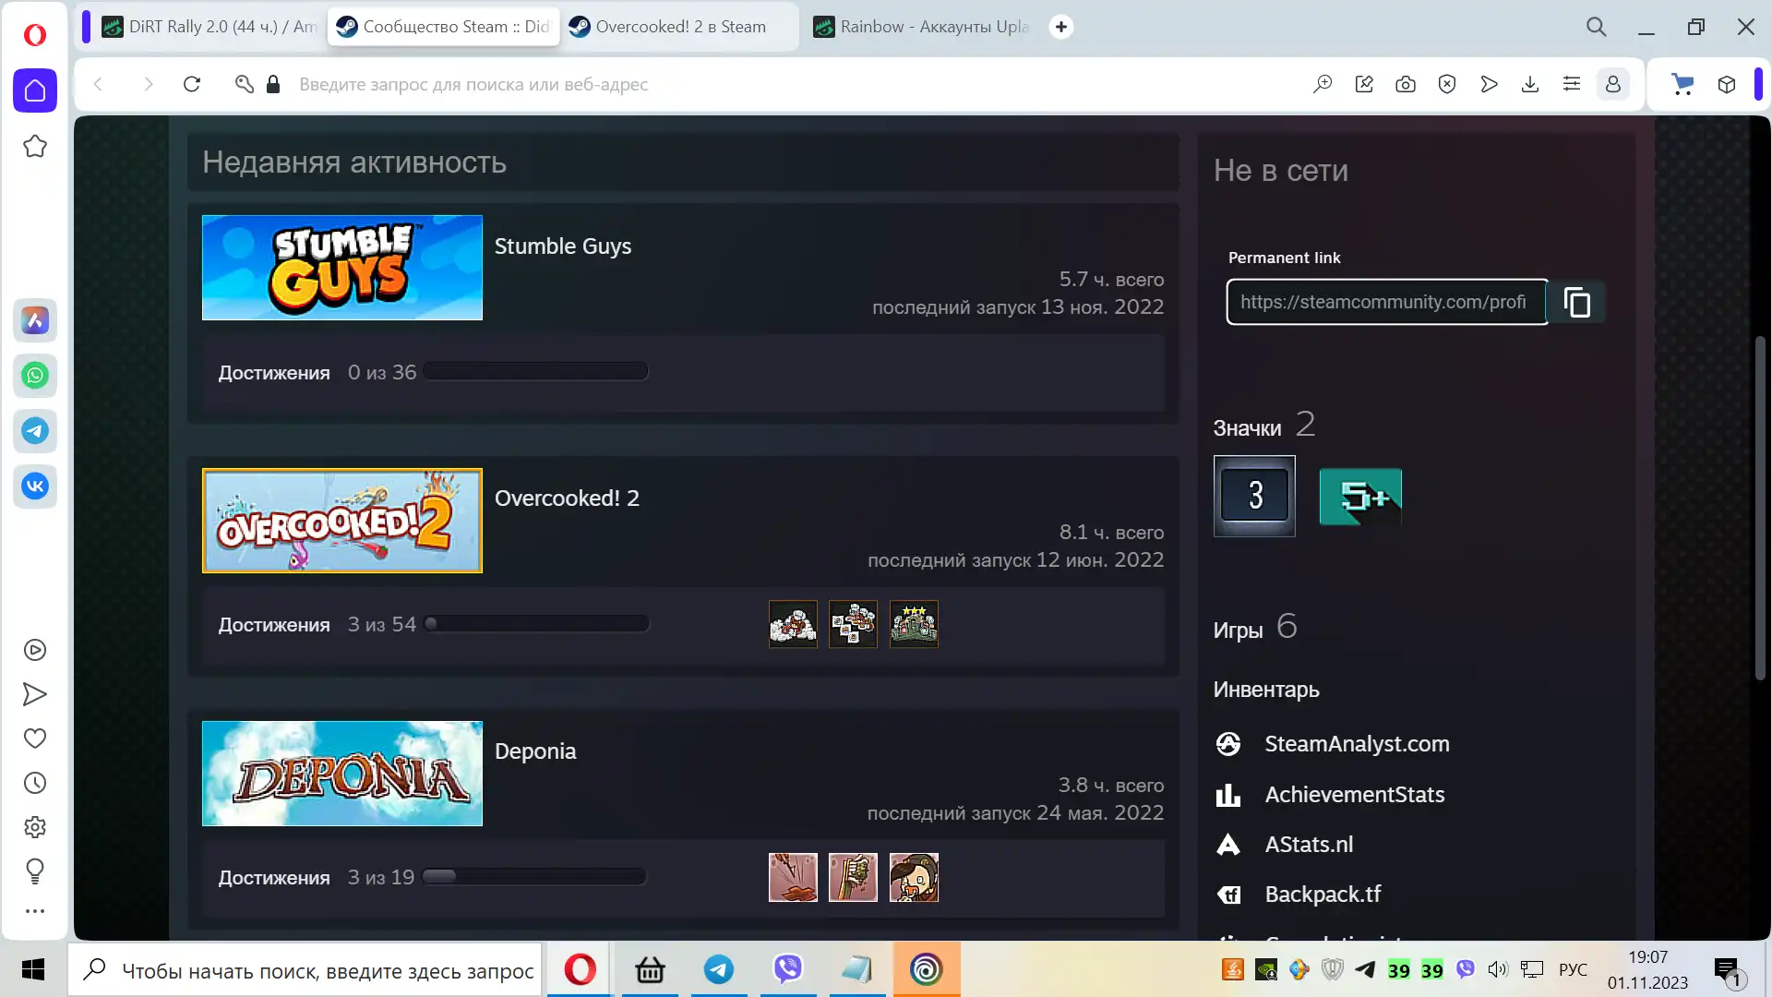Open the profile account menu icon
1772x997 pixels.
tap(1613, 84)
